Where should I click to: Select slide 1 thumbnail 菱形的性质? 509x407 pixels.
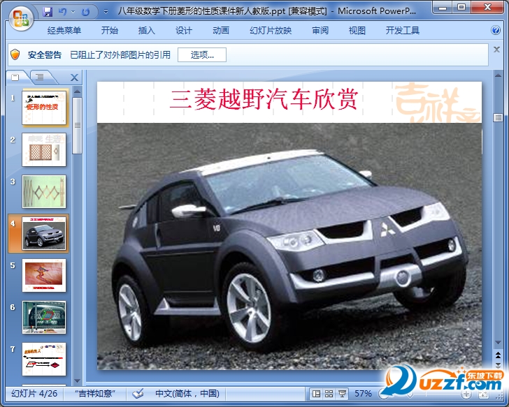pos(44,108)
